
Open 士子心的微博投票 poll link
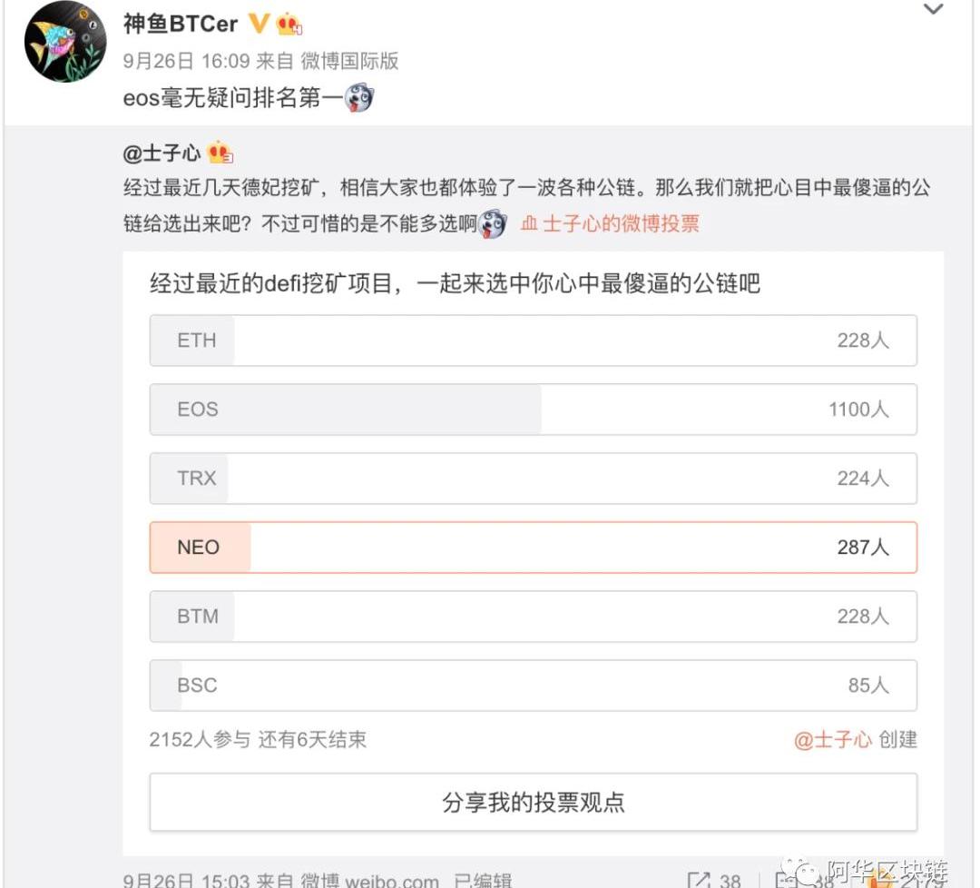click(x=621, y=223)
